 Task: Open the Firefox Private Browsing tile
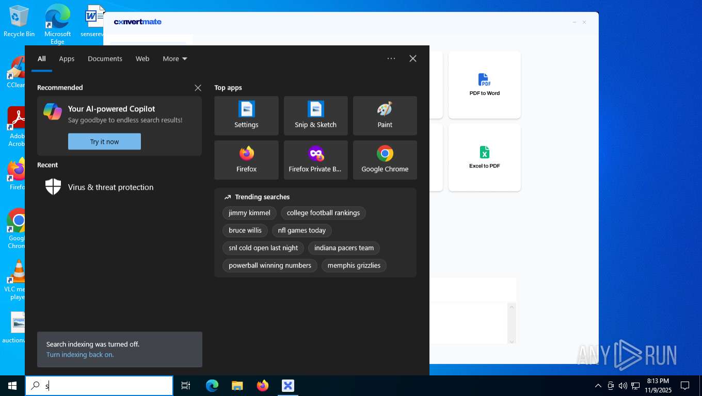pos(315,160)
